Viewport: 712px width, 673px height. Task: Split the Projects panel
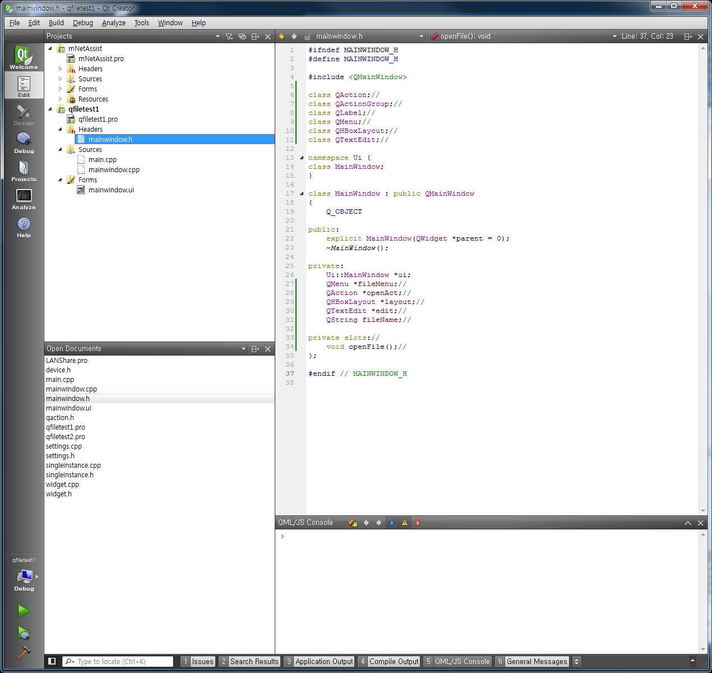[255, 36]
